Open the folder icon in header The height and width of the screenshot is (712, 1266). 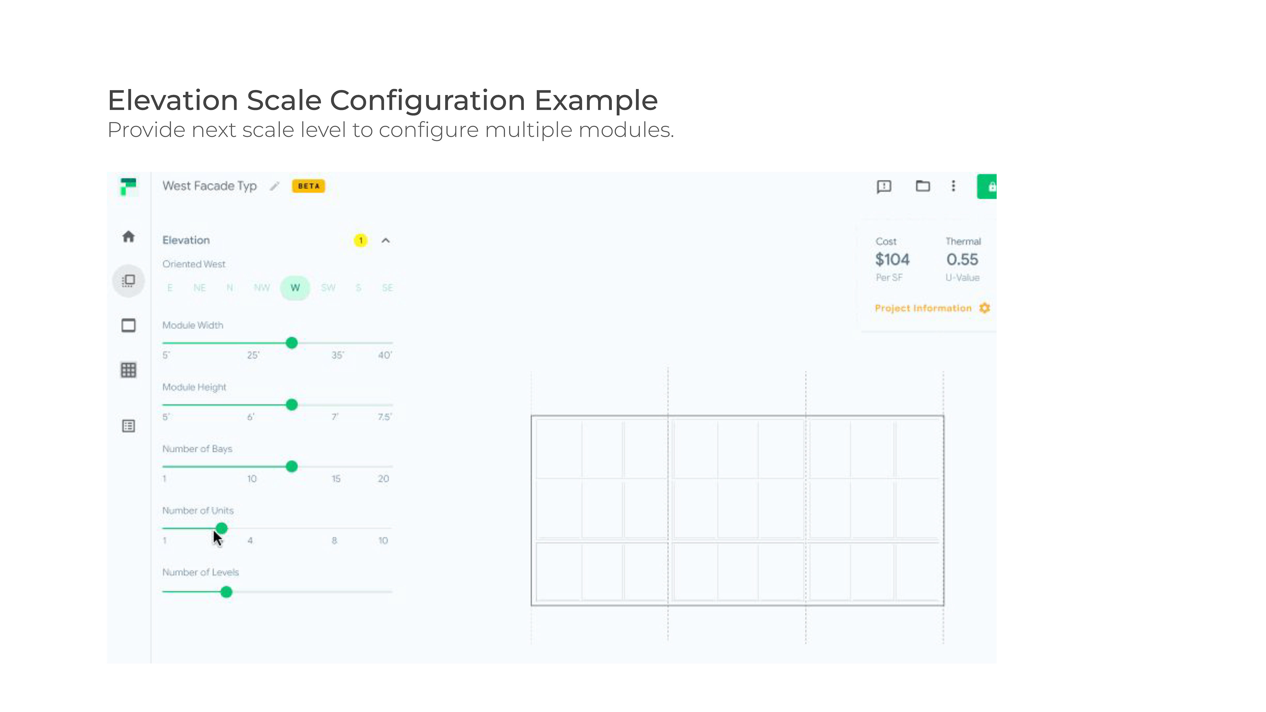pyautogui.click(x=922, y=186)
